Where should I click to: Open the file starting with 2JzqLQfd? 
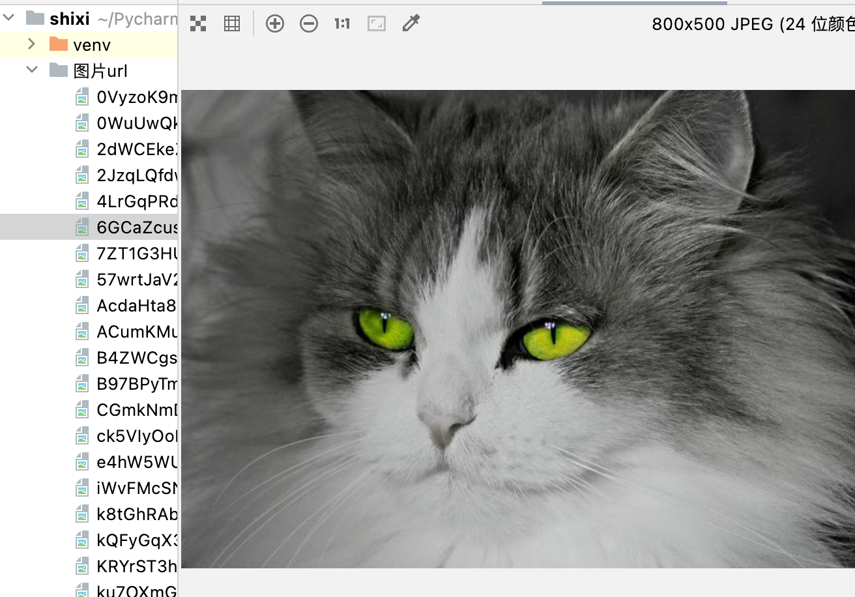137,175
